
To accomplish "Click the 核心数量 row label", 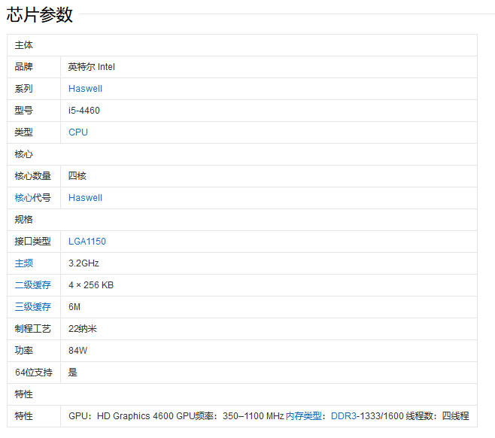I will point(32,176).
